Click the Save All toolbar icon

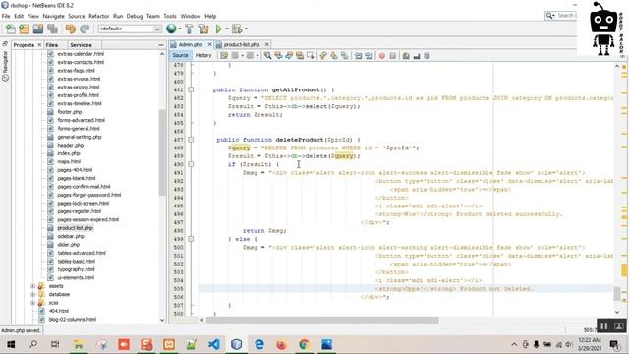tap(52, 29)
